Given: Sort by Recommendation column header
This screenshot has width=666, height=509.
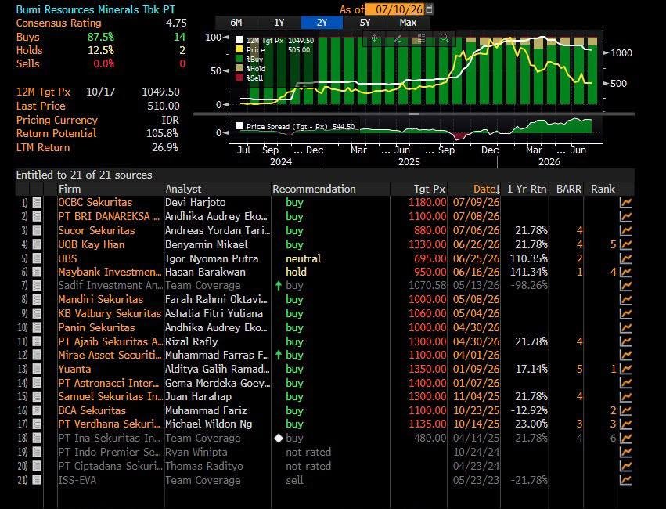Looking at the screenshot, I should coord(314,189).
